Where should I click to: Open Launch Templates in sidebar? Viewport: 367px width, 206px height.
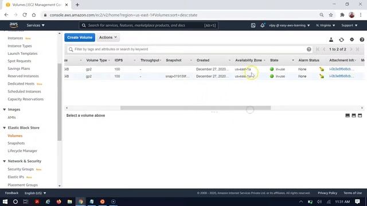point(22,53)
